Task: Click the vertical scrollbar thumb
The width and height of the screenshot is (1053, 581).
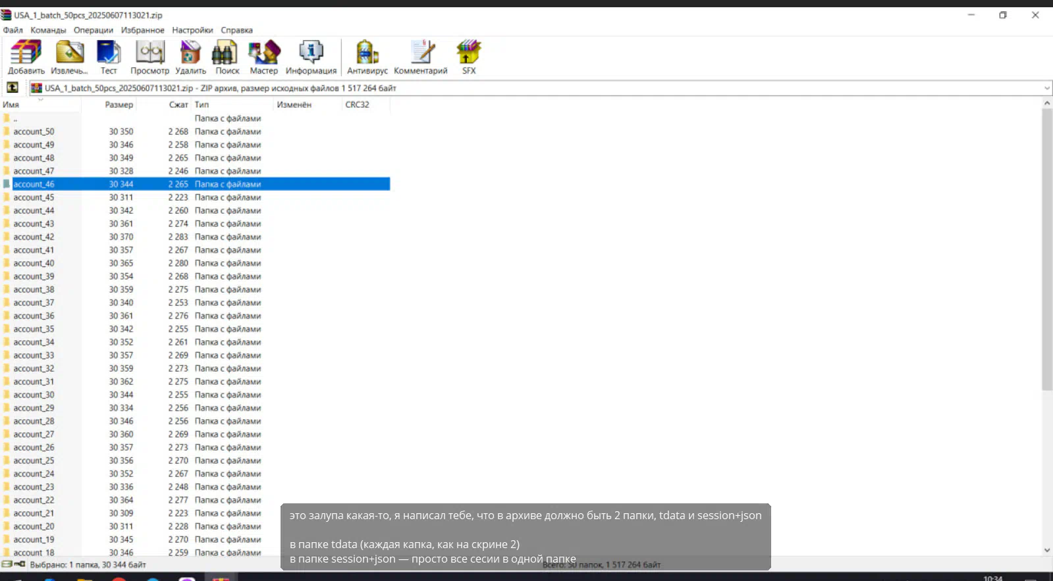Action: tap(1047, 249)
